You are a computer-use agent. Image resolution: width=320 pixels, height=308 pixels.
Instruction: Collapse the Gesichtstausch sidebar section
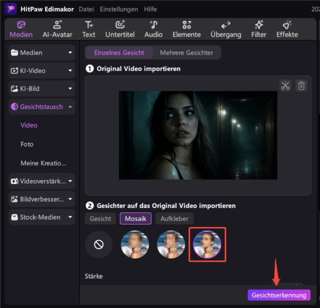pos(42,107)
